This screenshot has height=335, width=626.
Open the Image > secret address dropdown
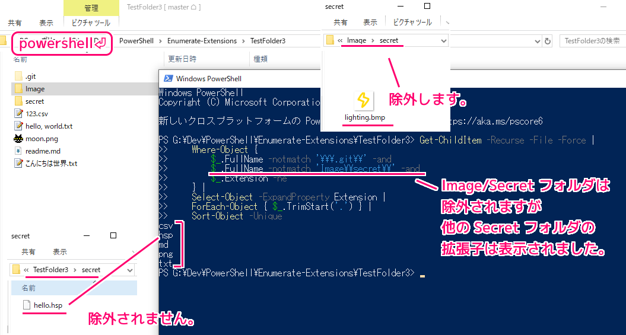click(x=443, y=41)
